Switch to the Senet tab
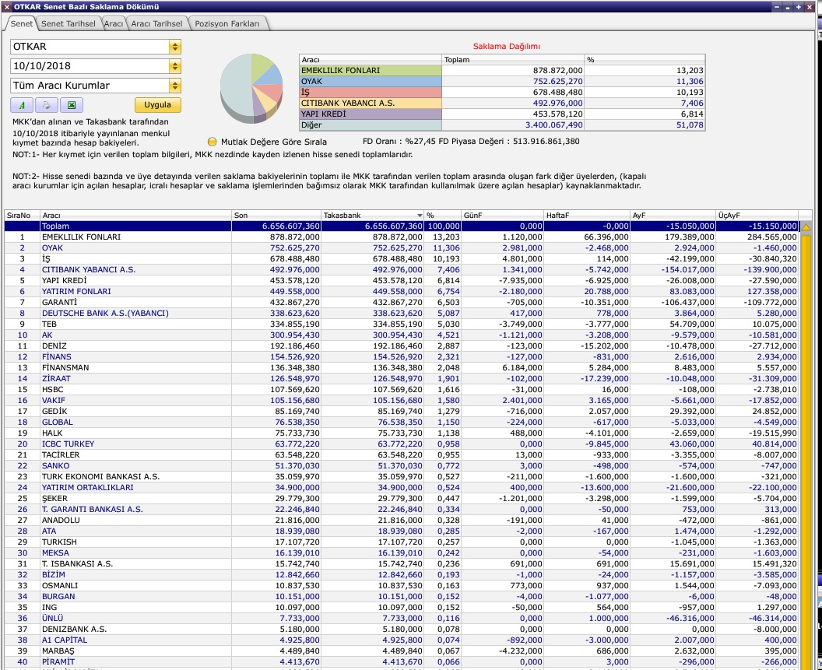 coord(22,23)
